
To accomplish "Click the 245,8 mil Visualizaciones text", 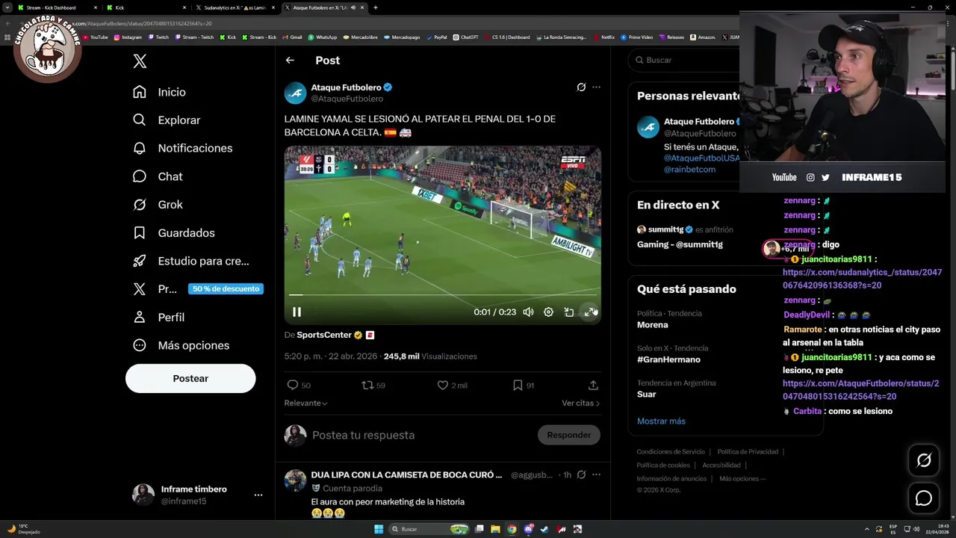I will pyautogui.click(x=430, y=356).
